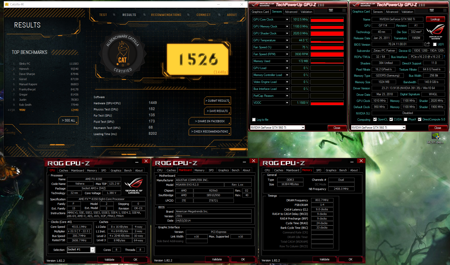
Task: Toggle CUDA checkbox
Action: [x=391, y=119]
